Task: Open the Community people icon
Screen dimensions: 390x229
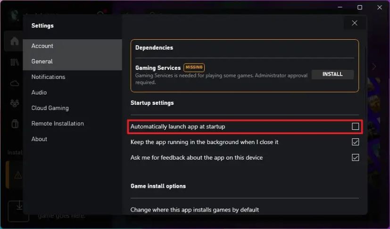Action: pyautogui.click(x=14, y=103)
